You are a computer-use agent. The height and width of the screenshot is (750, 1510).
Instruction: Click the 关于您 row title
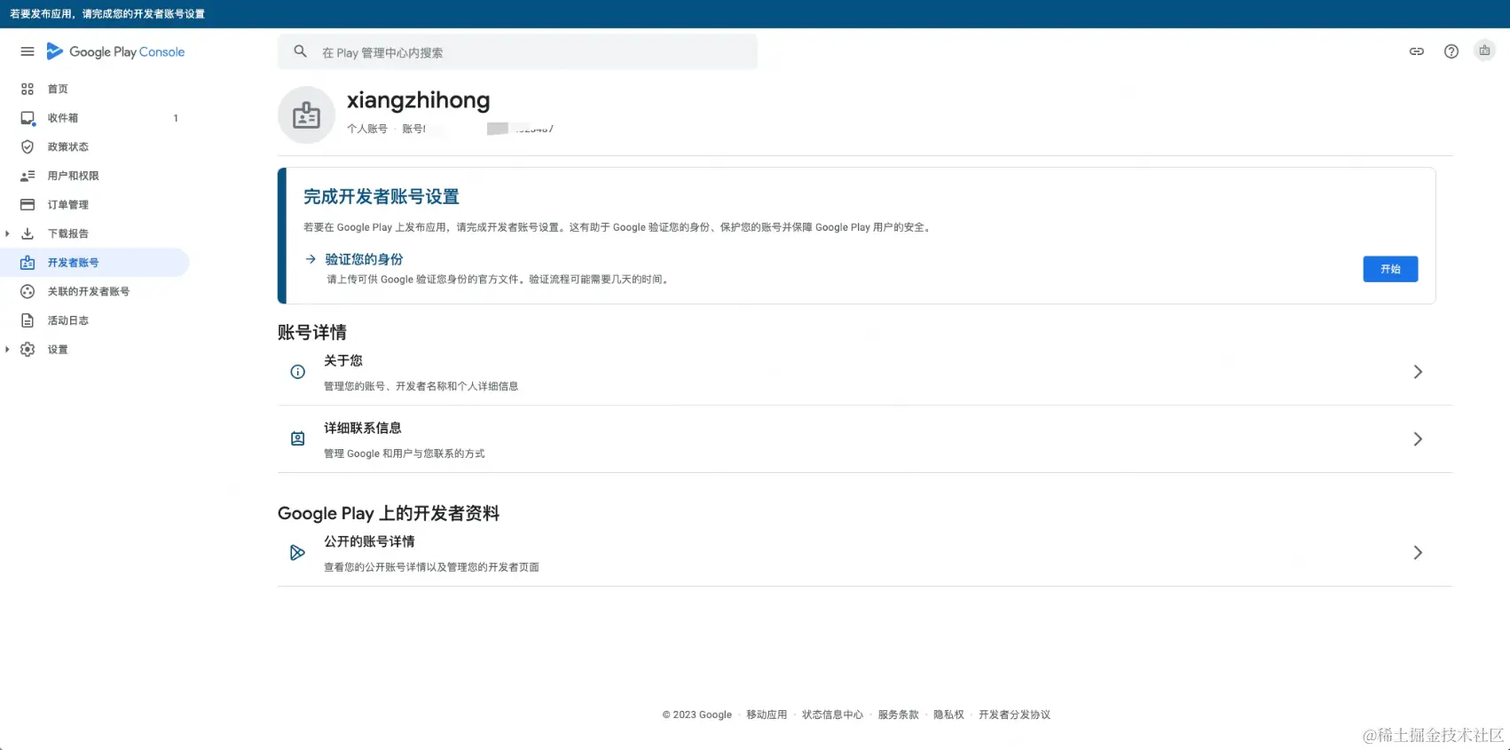coord(343,360)
